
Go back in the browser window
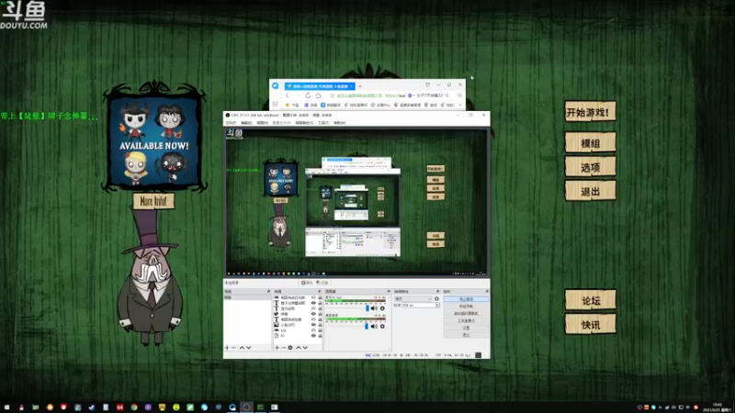click(x=288, y=95)
